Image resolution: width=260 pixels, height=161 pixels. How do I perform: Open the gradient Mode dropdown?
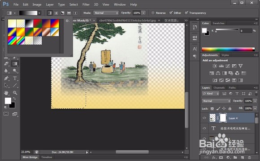pyautogui.click(x=106, y=13)
